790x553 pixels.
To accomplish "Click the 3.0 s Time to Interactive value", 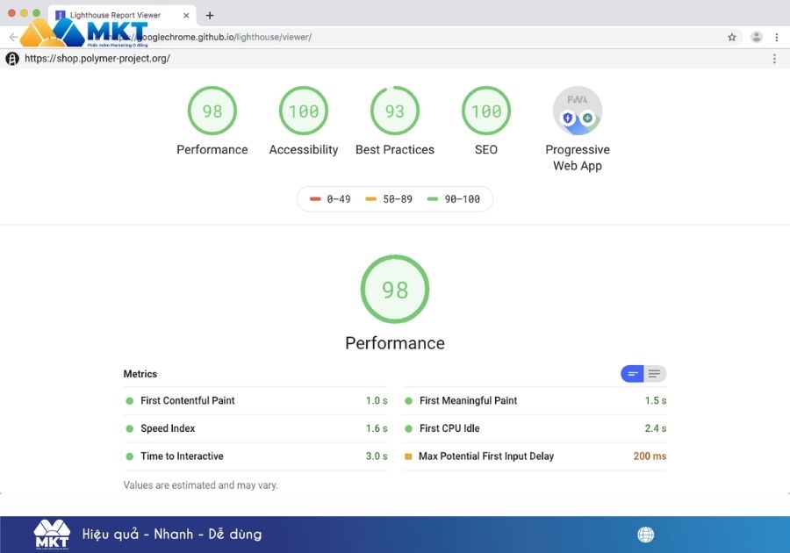I will point(377,456).
